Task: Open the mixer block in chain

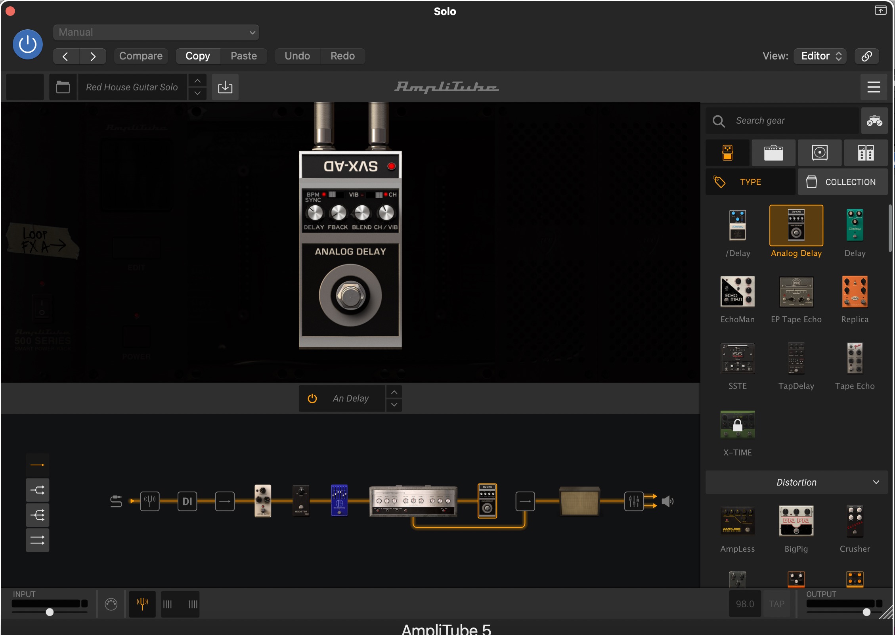Action: (634, 501)
